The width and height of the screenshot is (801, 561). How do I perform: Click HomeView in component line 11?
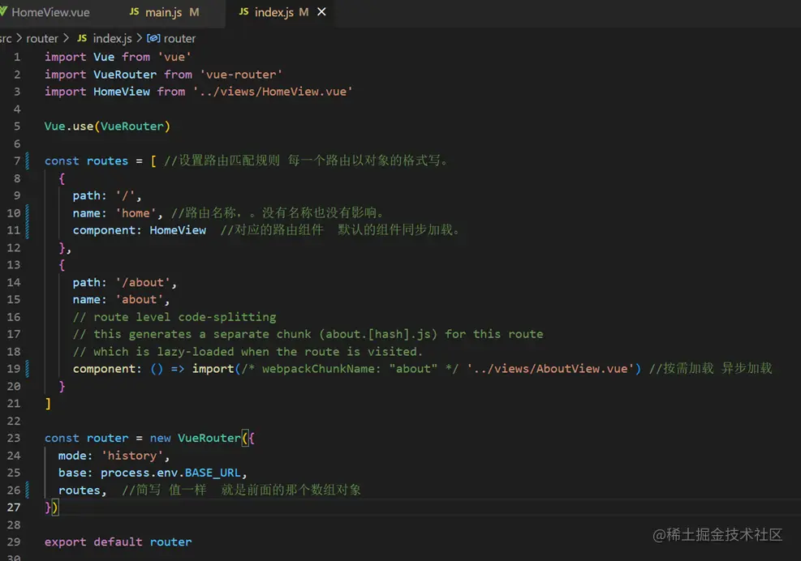(x=178, y=230)
